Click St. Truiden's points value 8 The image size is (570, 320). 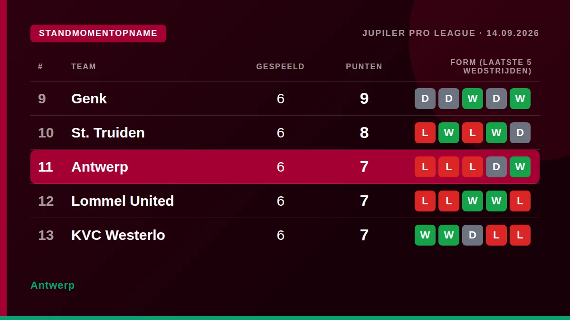364,133
